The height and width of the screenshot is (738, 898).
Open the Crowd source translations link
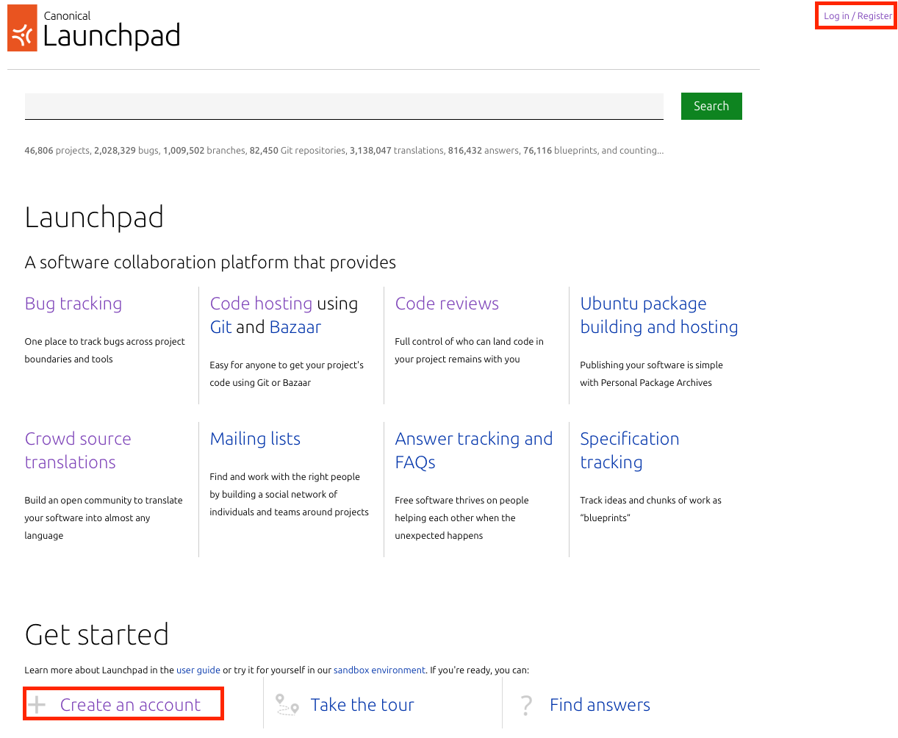(78, 451)
